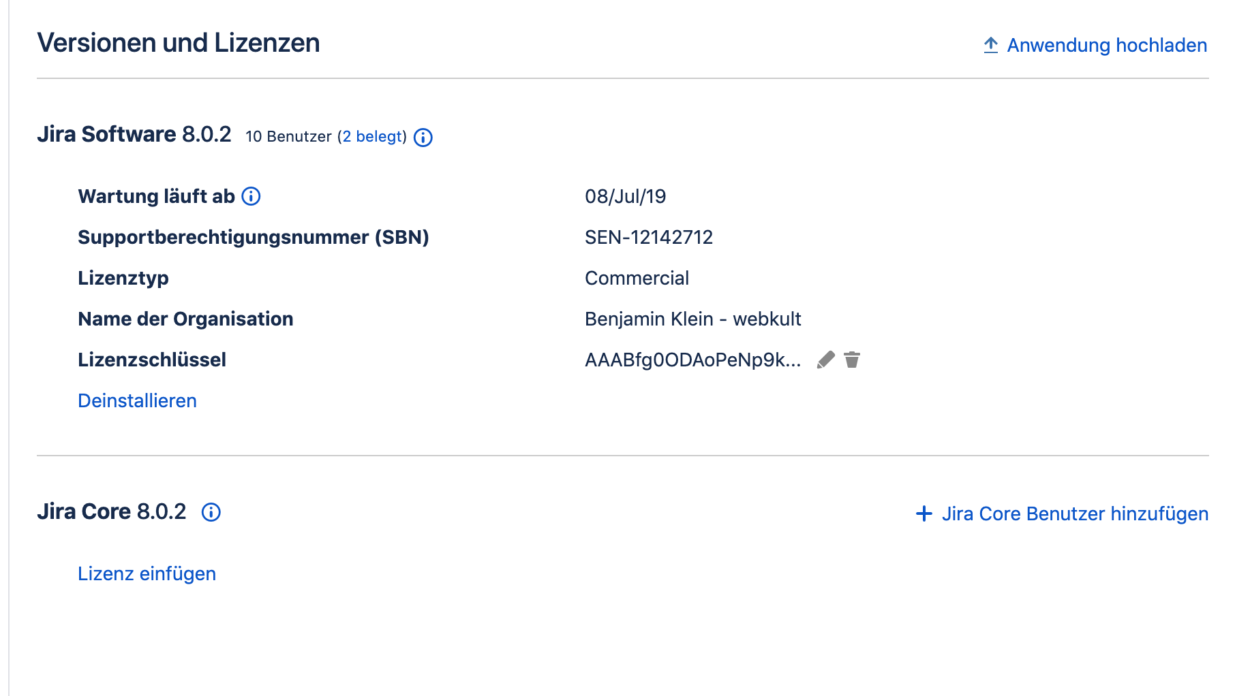Click the trash icon to delete the license key
The image size is (1235, 696).
852,360
